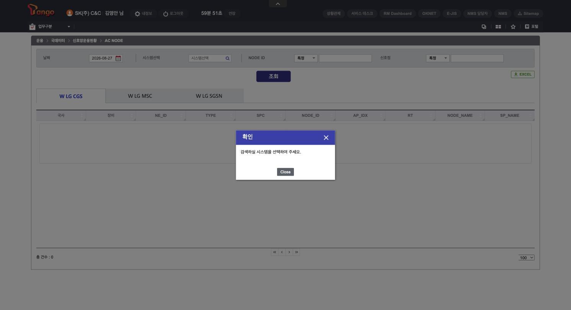
Task: Click the 조회 search button
Action: pyautogui.click(x=273, y=76)
